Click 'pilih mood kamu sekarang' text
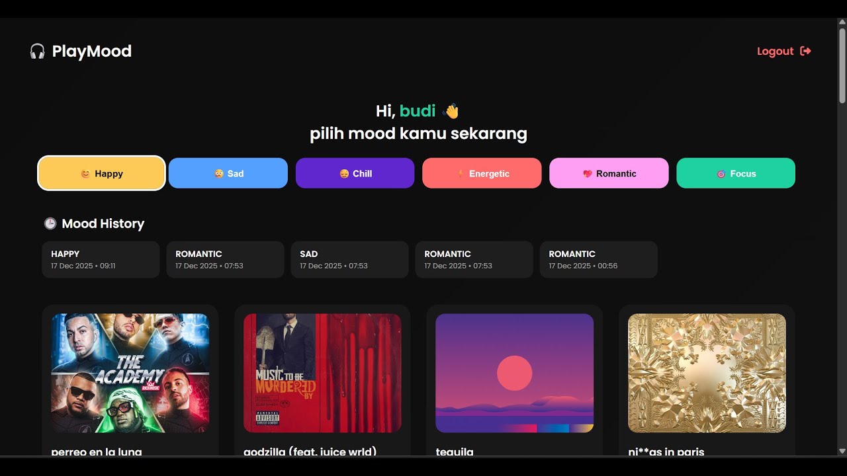 click(418, 134)
